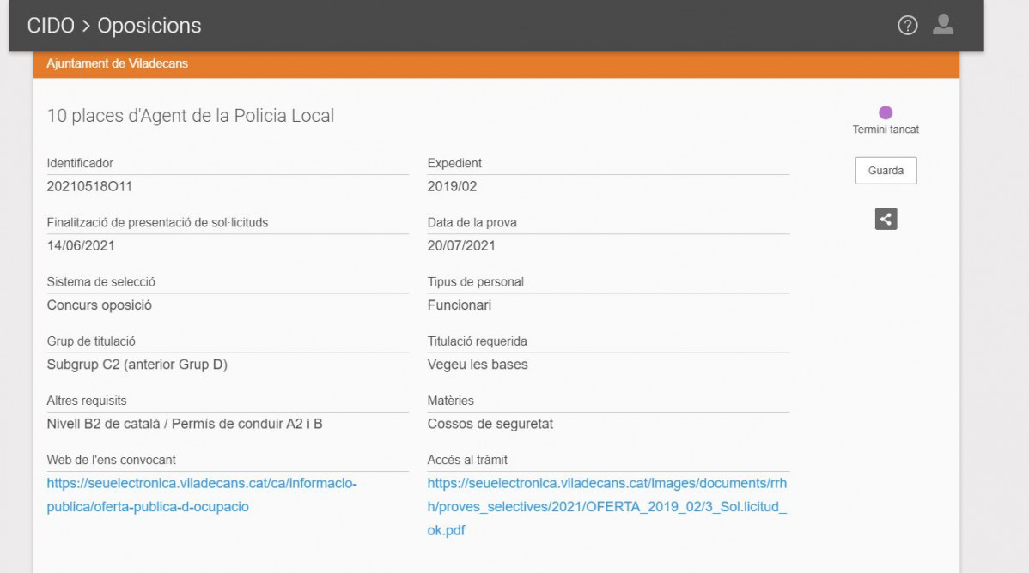This screenshot has height=573, width=1029.
Task: Open Oposicions in the header breadcrumb
Action: pyautogui.click(x=149, y=26)
